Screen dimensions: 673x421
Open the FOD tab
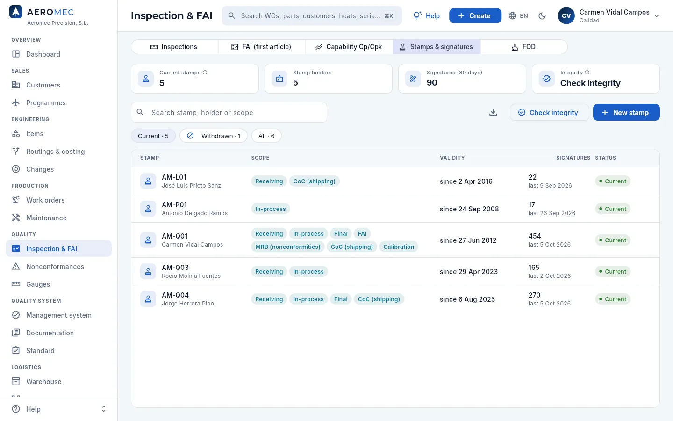pos(523,47)
